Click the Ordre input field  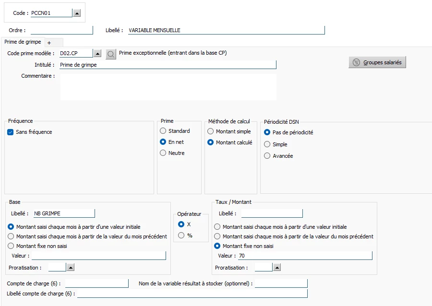pos(61,30)
